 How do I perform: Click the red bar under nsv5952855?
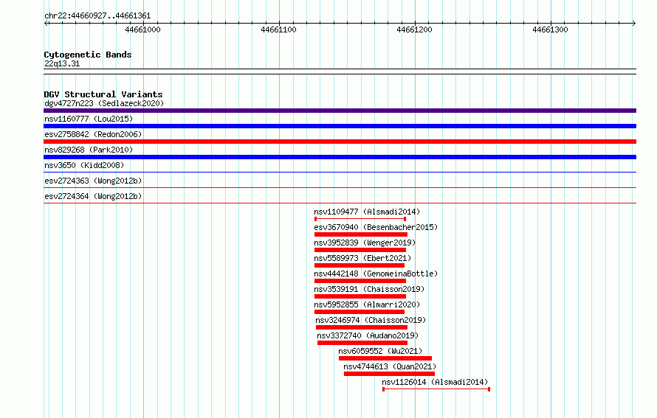point(360,312)
